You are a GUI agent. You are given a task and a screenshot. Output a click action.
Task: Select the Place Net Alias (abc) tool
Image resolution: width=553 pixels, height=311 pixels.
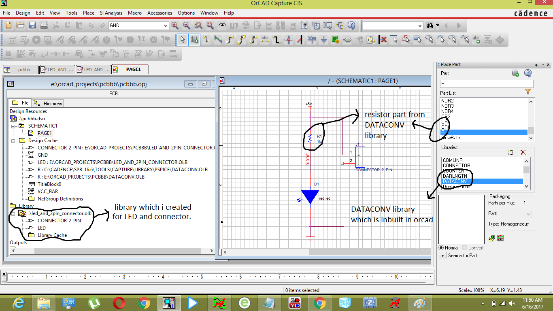265,40
